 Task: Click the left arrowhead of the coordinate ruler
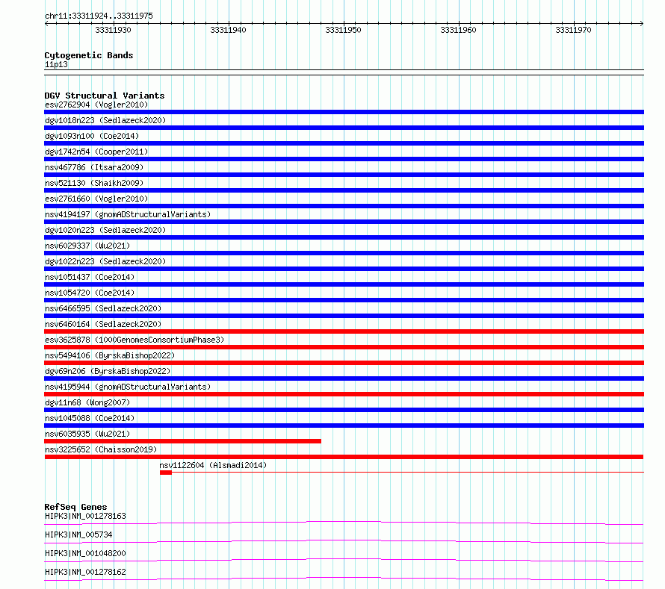pos(46,24)
